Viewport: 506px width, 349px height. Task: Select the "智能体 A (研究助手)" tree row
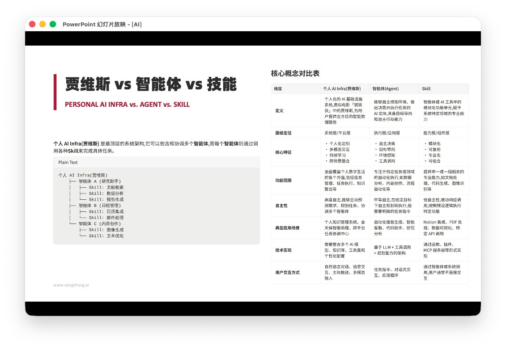100,181
